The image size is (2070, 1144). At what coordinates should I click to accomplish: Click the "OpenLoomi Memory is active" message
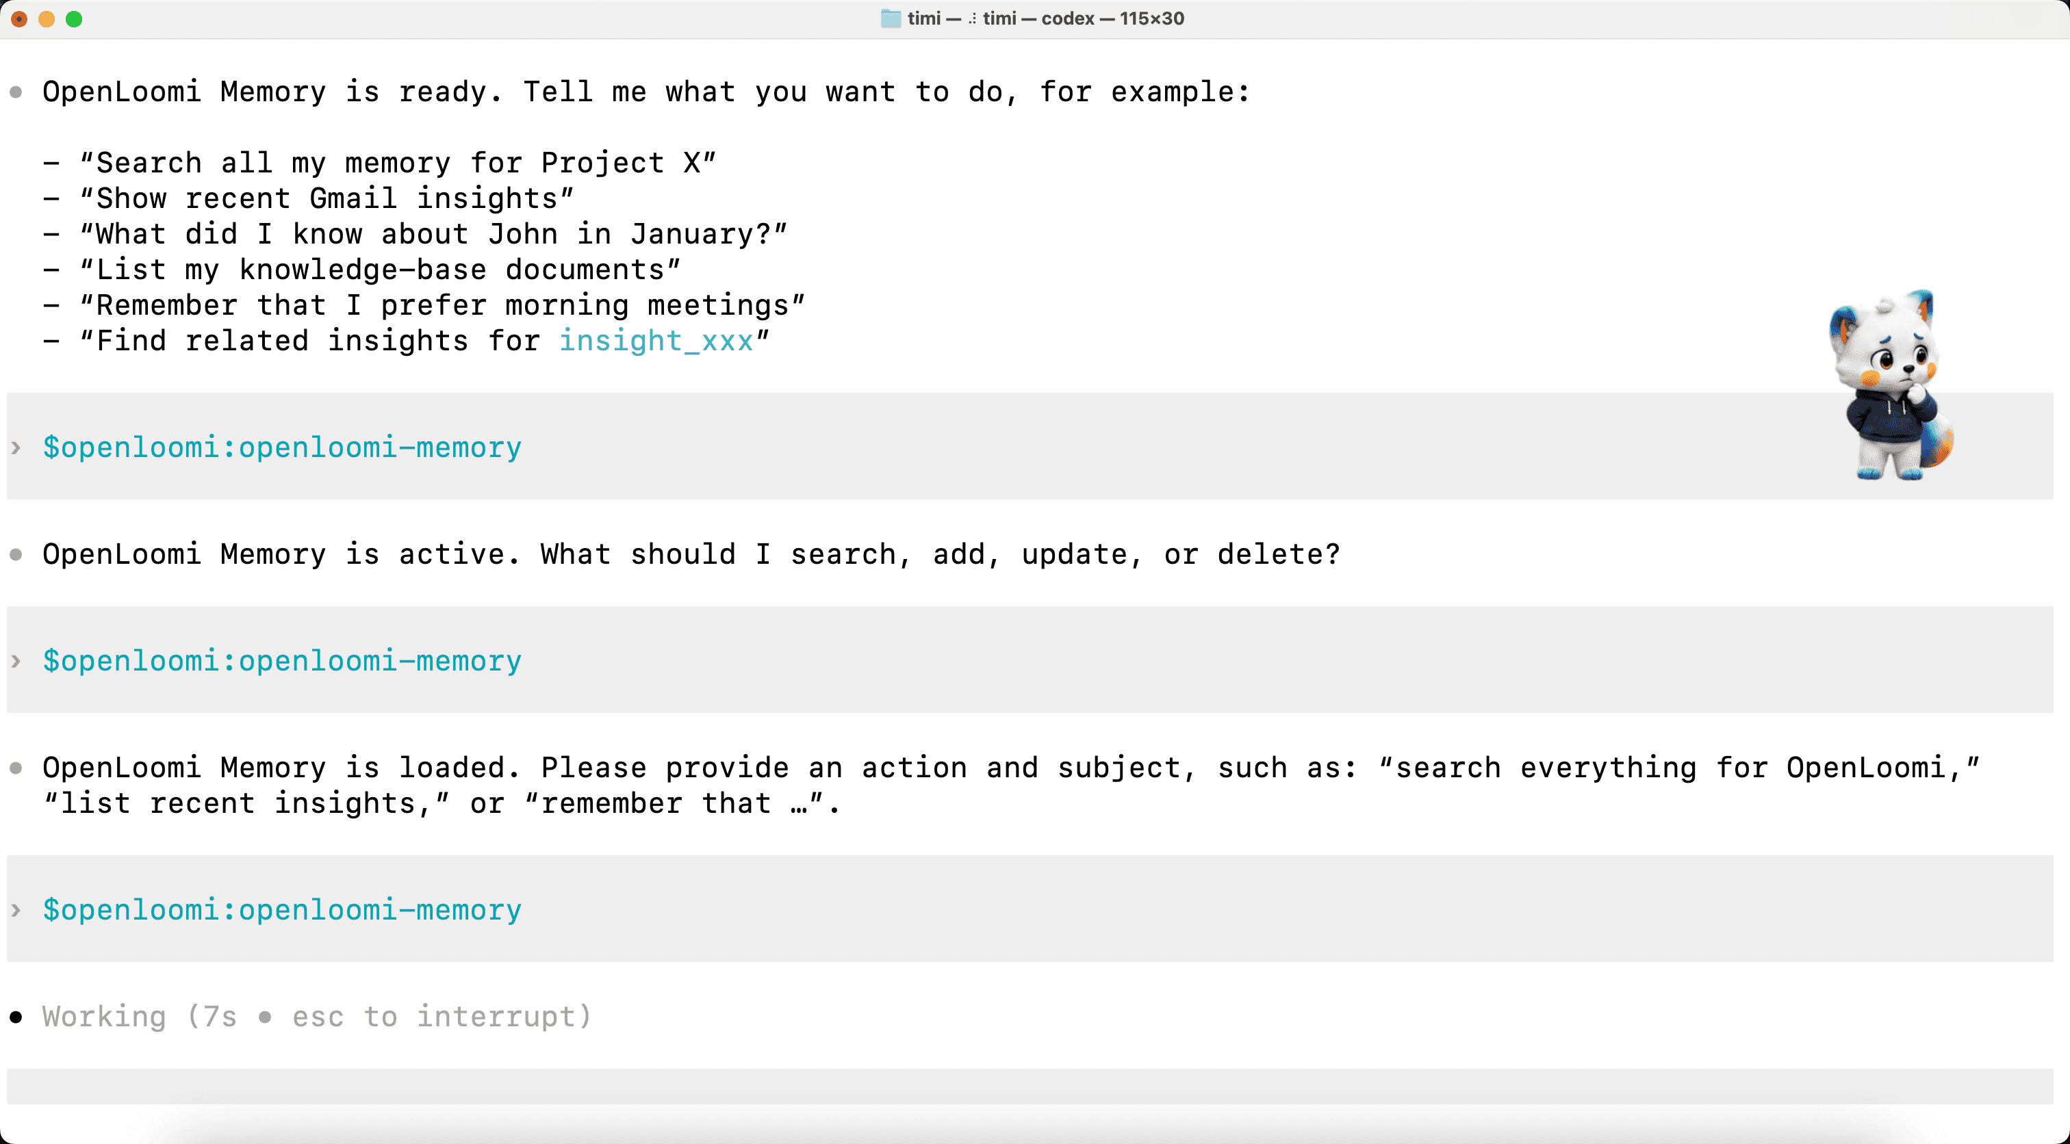tap(691, 554)
